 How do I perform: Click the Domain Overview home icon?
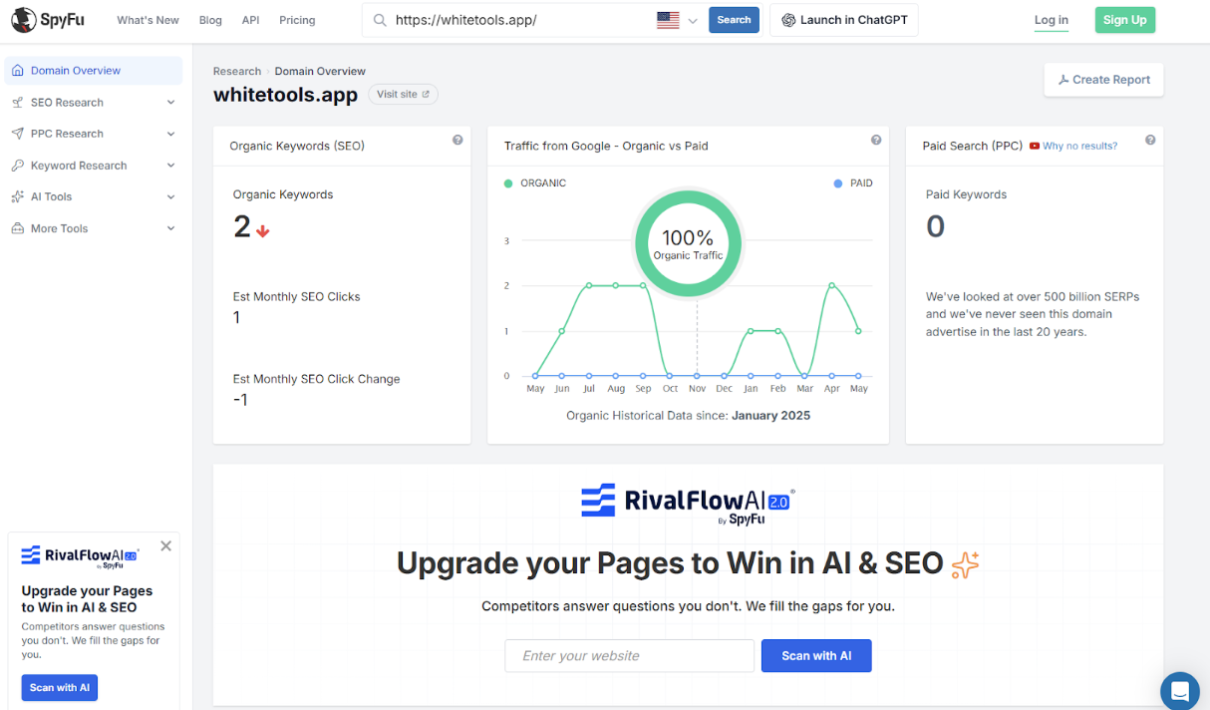(x=18, y=71)
